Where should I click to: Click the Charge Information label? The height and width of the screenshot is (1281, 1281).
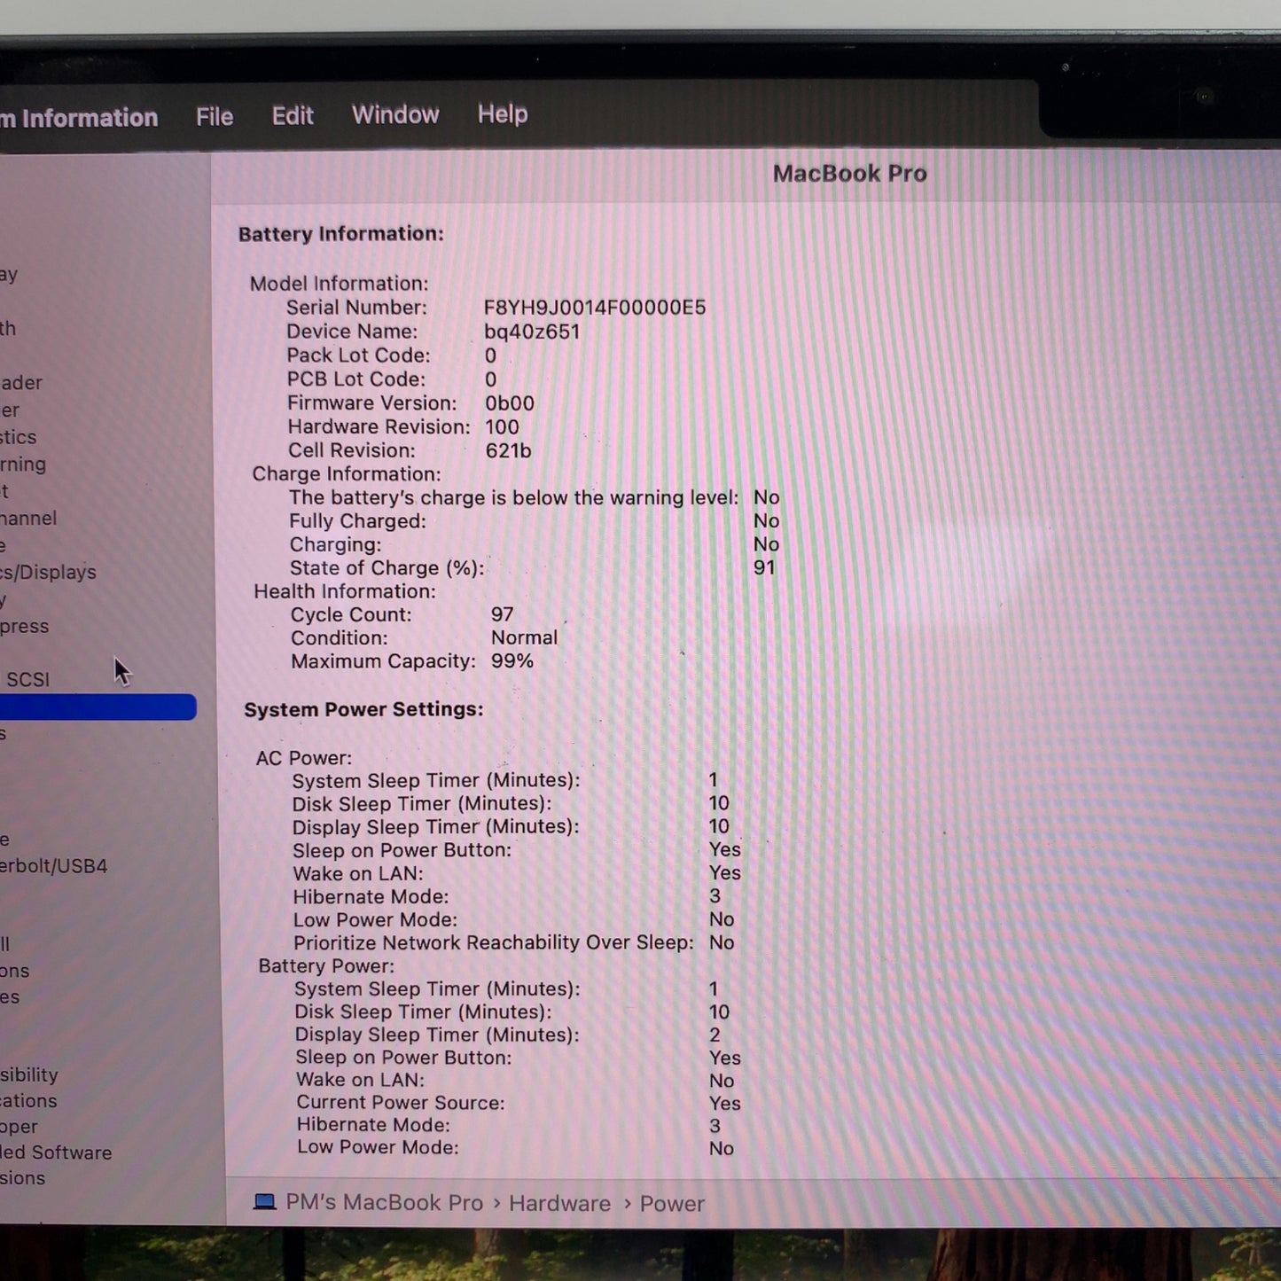[x=347, y=474]
